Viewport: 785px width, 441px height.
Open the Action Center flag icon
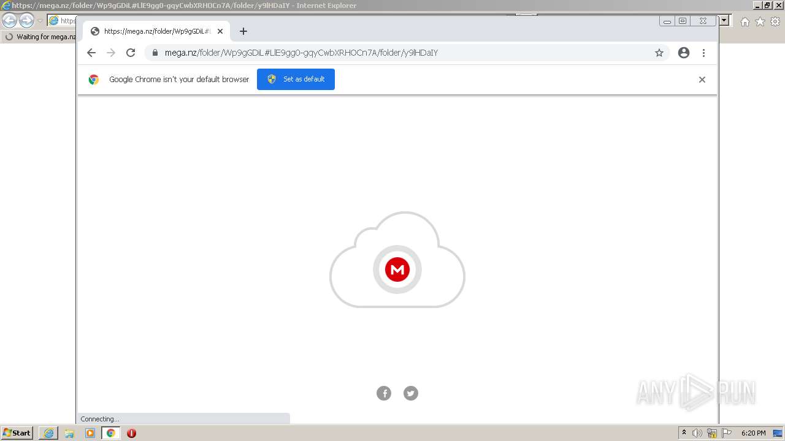coord(727,433)
